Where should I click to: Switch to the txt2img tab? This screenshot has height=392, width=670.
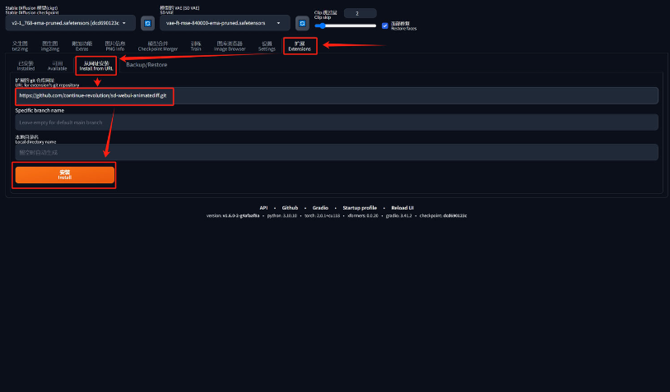point(21,46)
